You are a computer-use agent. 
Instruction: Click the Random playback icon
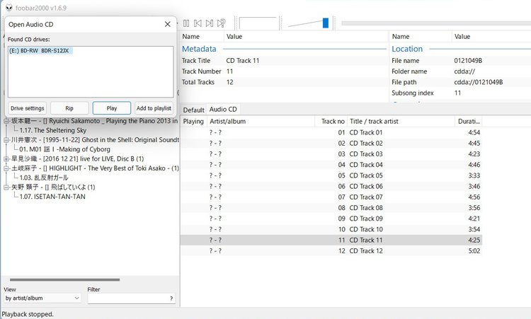coord(222,23)
